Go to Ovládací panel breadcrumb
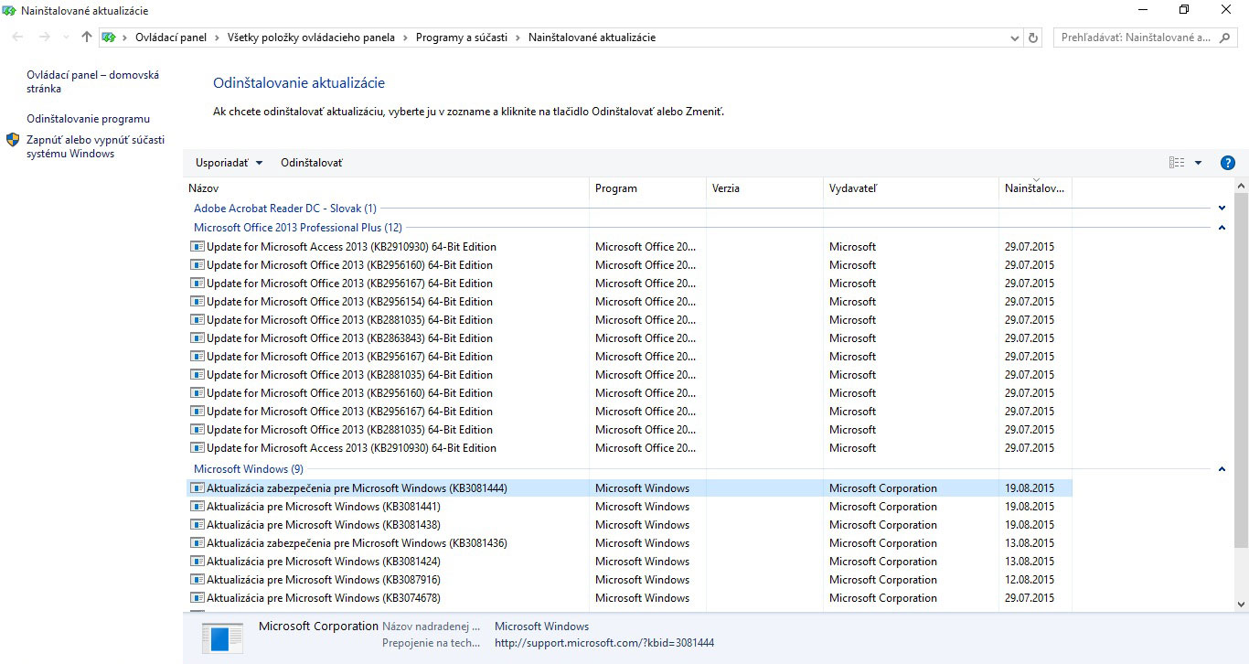 171,37
